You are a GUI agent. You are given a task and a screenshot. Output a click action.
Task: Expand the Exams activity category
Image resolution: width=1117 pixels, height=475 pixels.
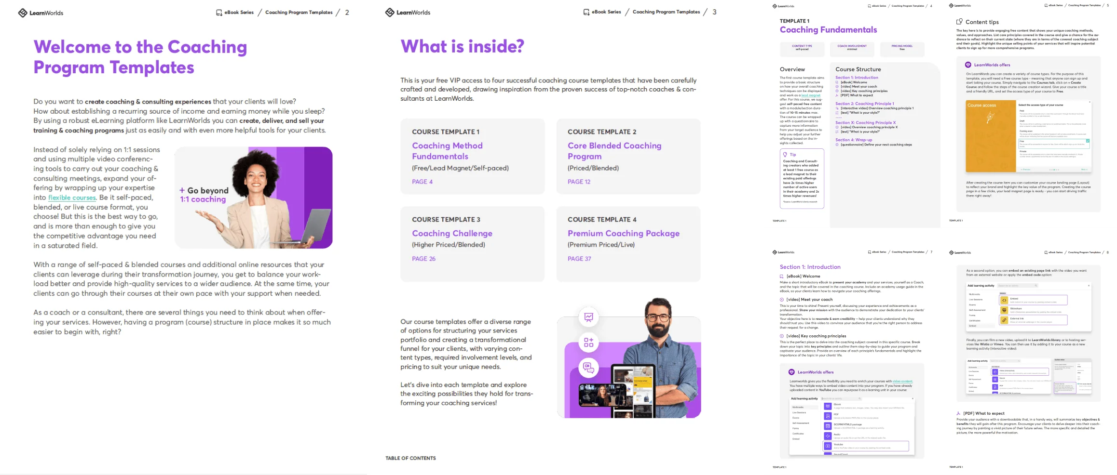796,418
